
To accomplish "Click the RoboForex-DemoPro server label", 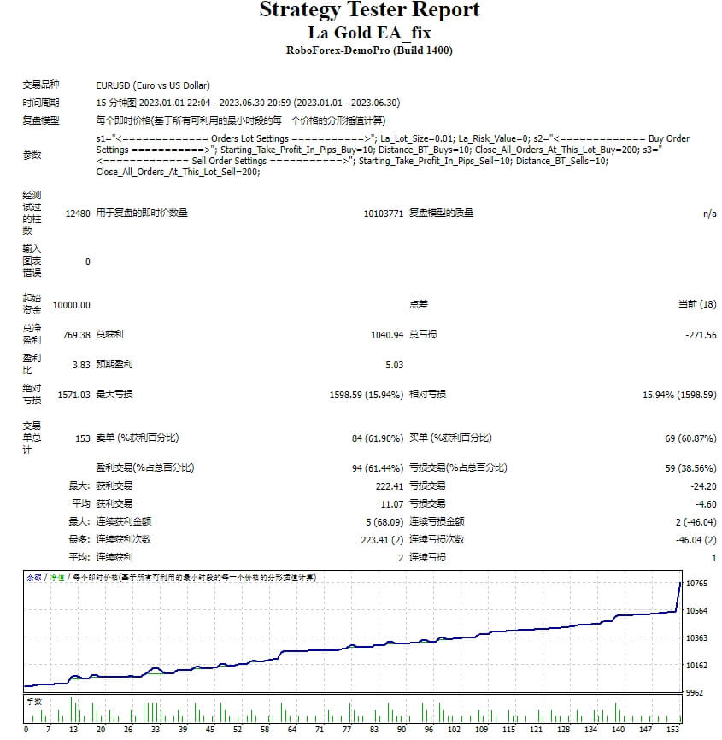I will click(x=361, y=50).
